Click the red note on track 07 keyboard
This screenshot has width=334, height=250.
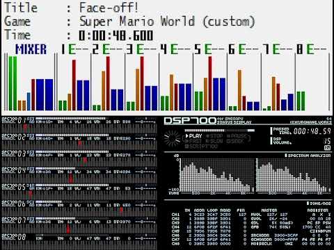tap(68, 228)
